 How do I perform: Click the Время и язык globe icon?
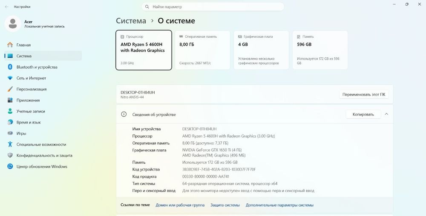[x=10, y=122]
